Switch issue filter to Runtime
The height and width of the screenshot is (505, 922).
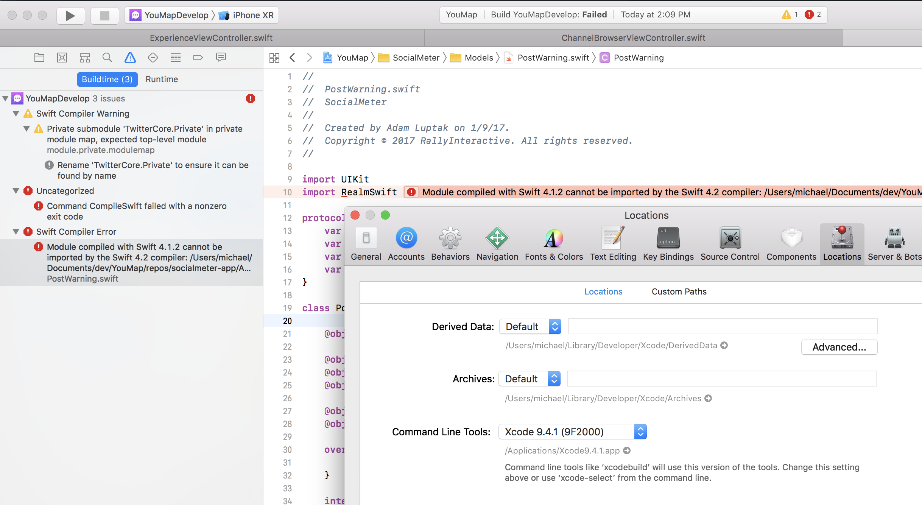[x=162, y=79]
